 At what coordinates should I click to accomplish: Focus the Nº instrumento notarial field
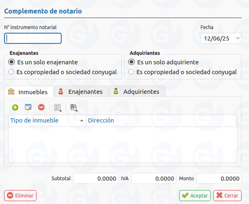pyautogui.click(x=33, y=38)
